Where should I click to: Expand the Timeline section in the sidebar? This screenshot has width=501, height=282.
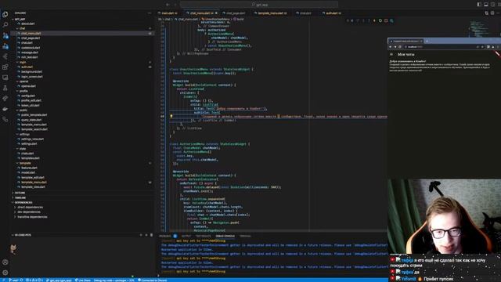coord(20,197)
